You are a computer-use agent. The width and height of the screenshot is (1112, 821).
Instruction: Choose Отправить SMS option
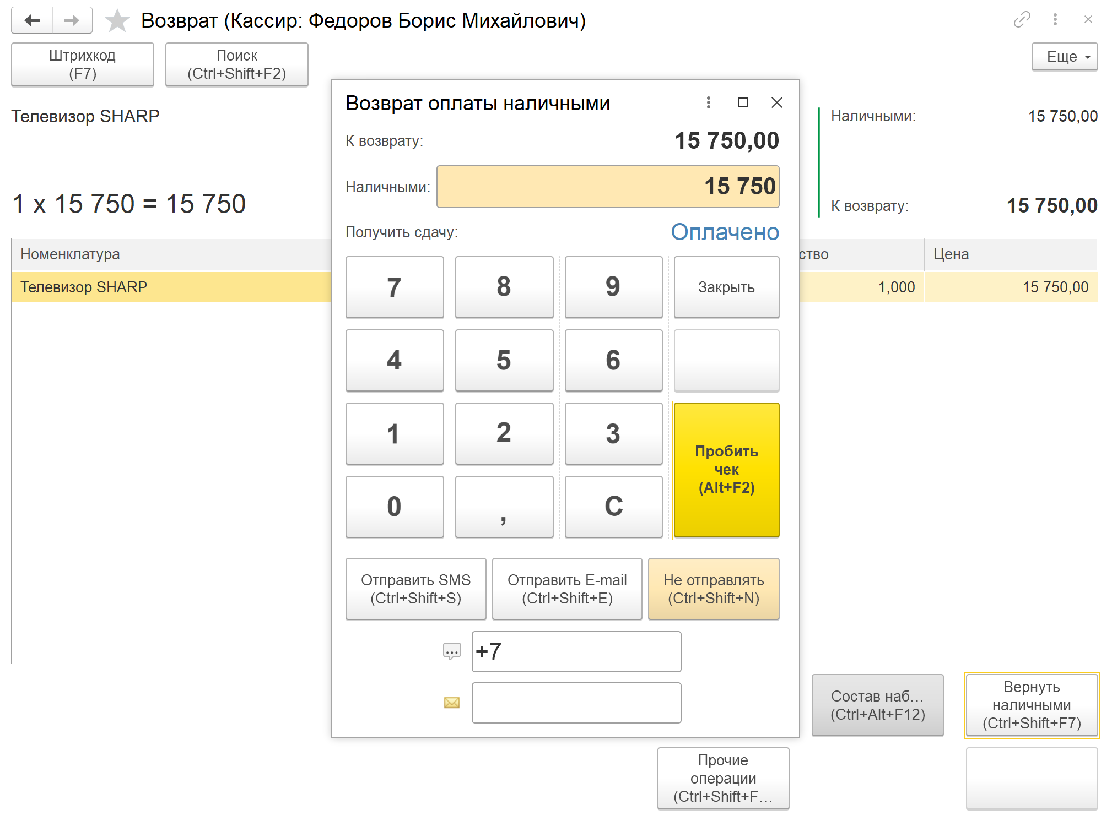415,589
